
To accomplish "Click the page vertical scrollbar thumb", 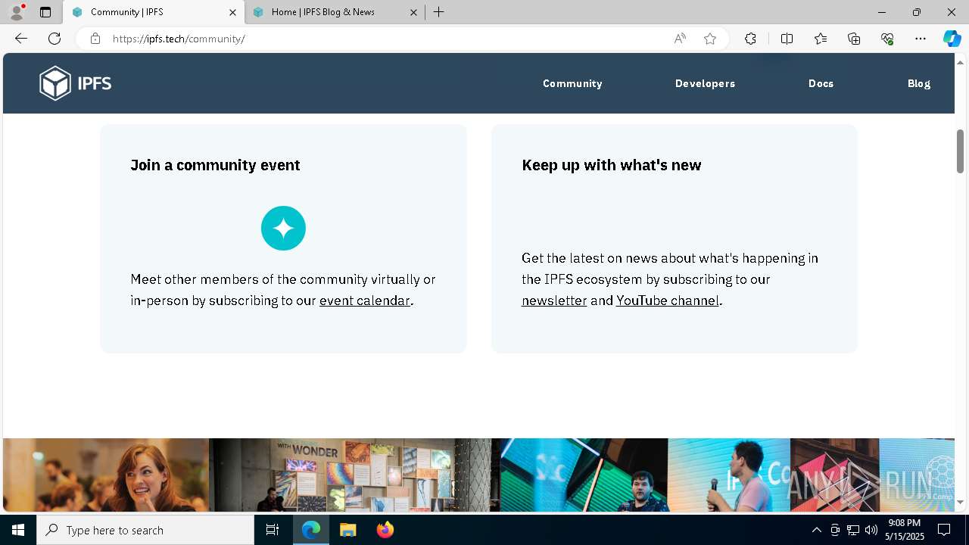I will pos(960,151).
